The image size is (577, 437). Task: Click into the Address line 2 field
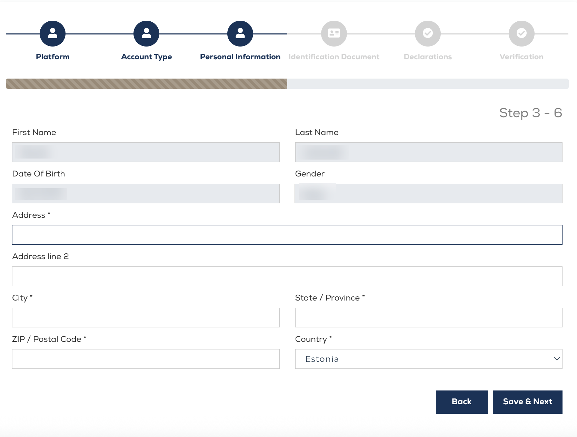coord(287,276)
